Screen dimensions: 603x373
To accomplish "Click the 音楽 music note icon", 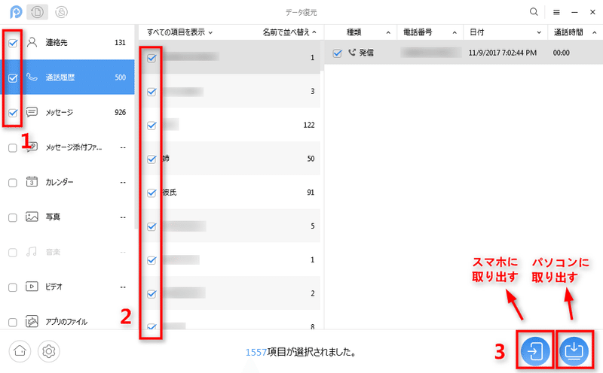I will pos(32,252).
